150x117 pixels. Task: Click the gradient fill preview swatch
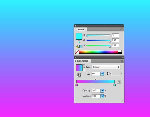click(x=79, y=68)
